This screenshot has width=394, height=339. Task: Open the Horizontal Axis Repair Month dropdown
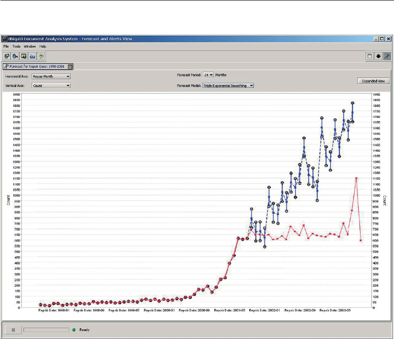(51, 76)
